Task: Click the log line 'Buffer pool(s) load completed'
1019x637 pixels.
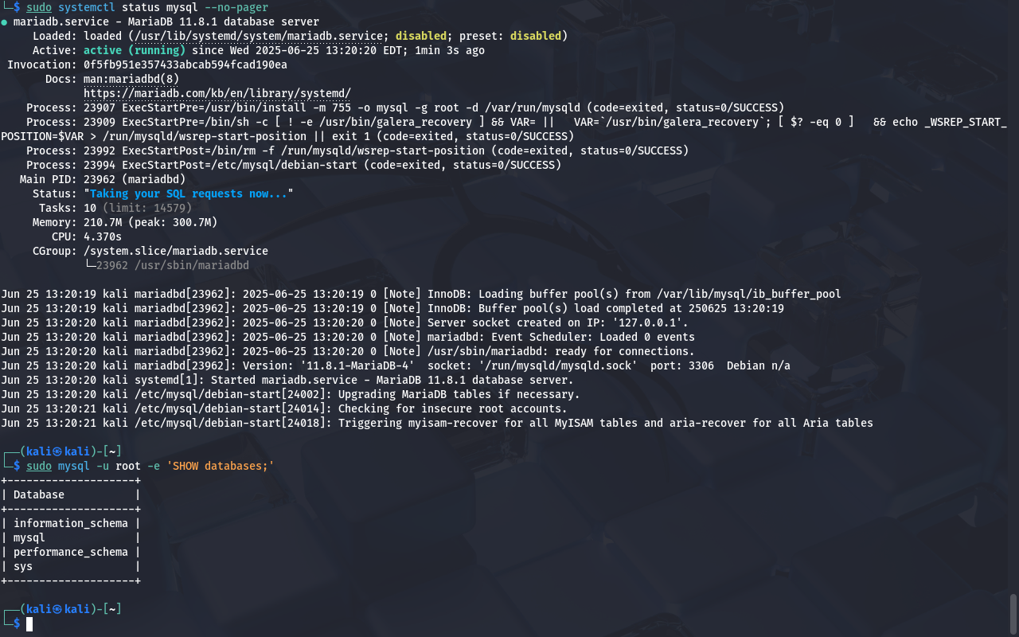Action: [392, 308]
